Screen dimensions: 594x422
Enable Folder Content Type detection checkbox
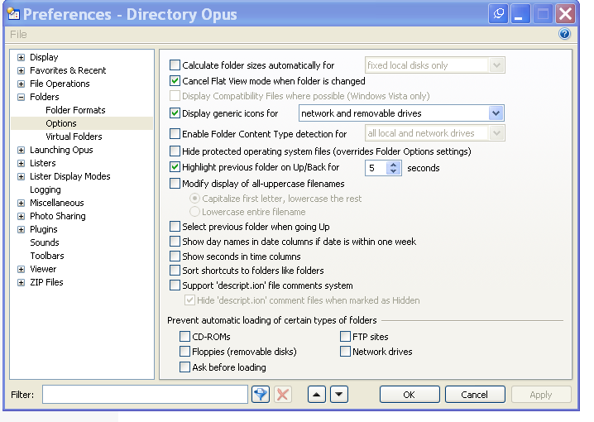click(175, 134)
